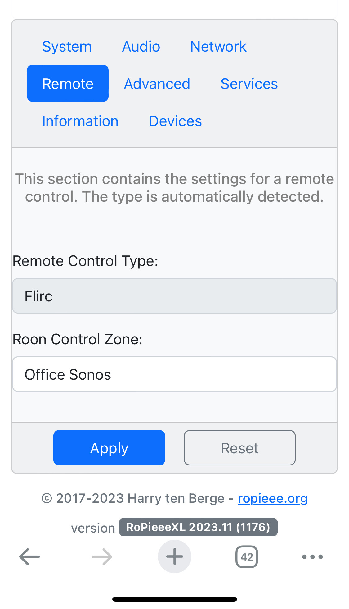The height and width of the screenshot is (609, 349).
Task: Go to the Network tab
Action: (218, 47)
